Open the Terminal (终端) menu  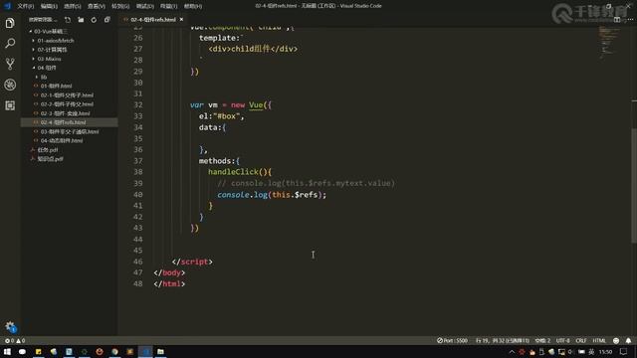tap(168, 6)
